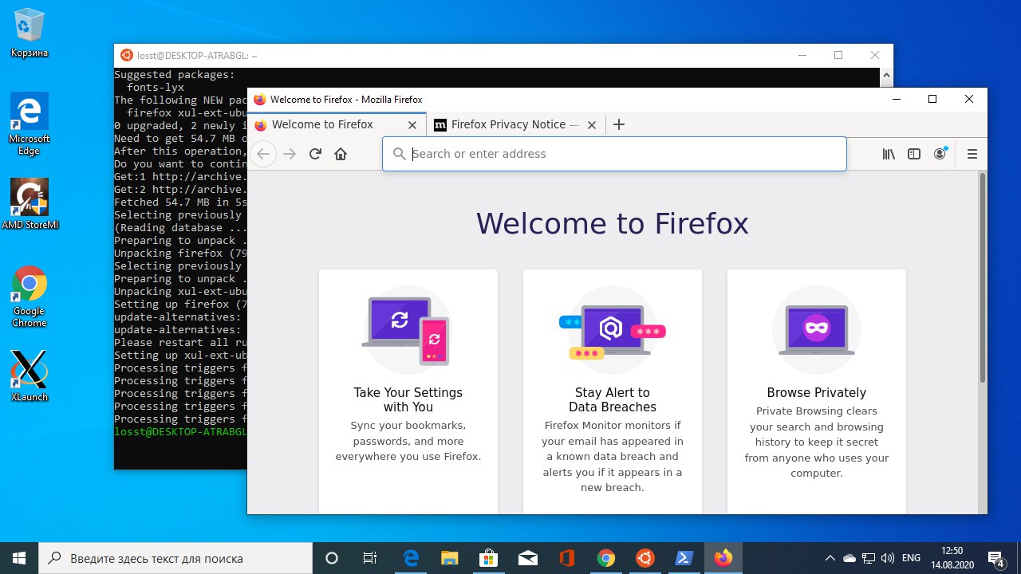This screenshot has width=1021, height=574.
Task: Open Ubuntu icon in the taskbar
Action: click(645, 558)
